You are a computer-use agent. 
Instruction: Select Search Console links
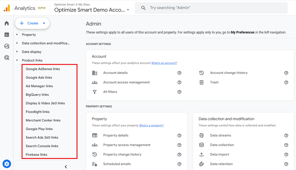tap(42, 146)
